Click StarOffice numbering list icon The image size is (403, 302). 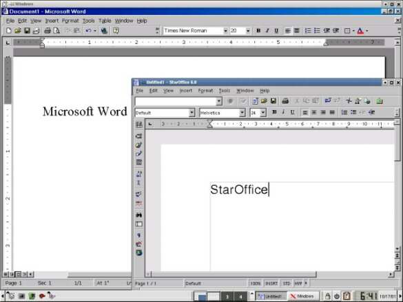pyautogui.click(x=344, y=112)
